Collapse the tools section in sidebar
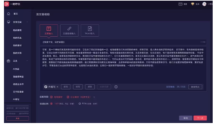This screenshot has width=218, height=127. (x=27, y=61)
